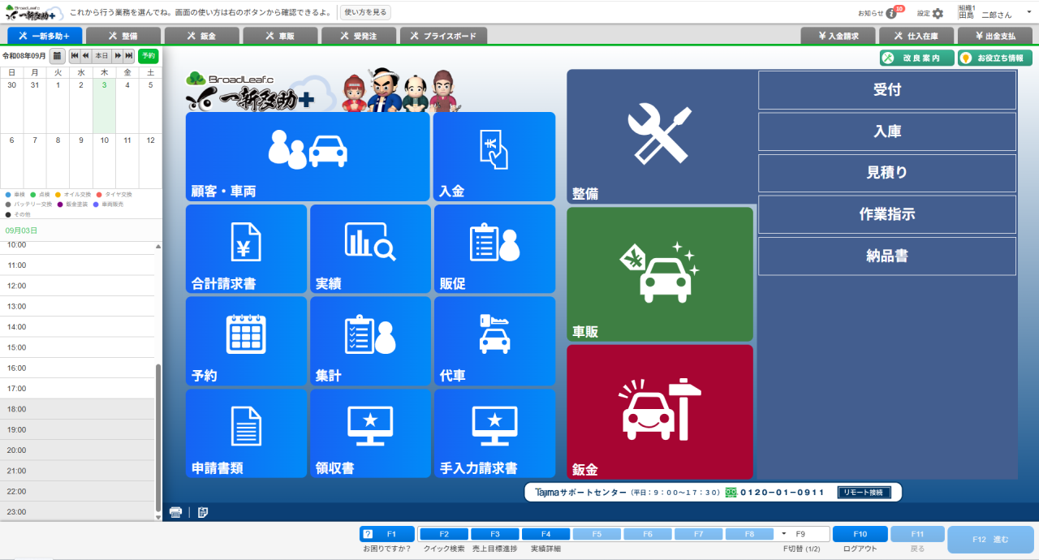Open the 集計 tally tile

[x=370, y=341]
